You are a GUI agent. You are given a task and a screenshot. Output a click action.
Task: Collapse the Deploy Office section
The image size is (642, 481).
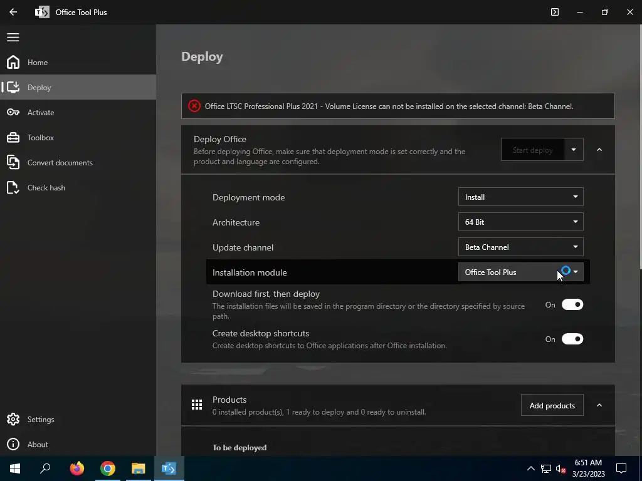[599, 150]
